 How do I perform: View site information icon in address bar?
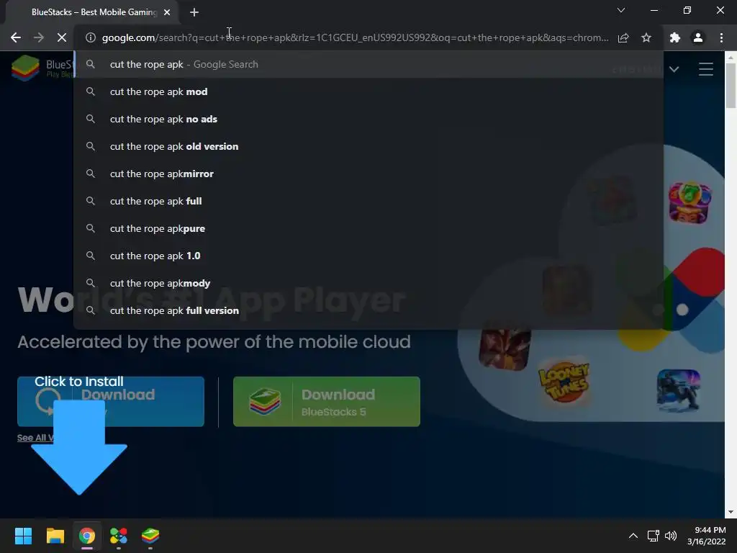pyautogui.click(x=91, y=37)
